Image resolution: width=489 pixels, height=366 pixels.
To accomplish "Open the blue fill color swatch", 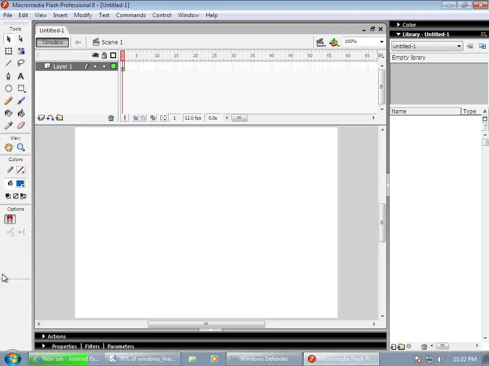I will point(21,183).
